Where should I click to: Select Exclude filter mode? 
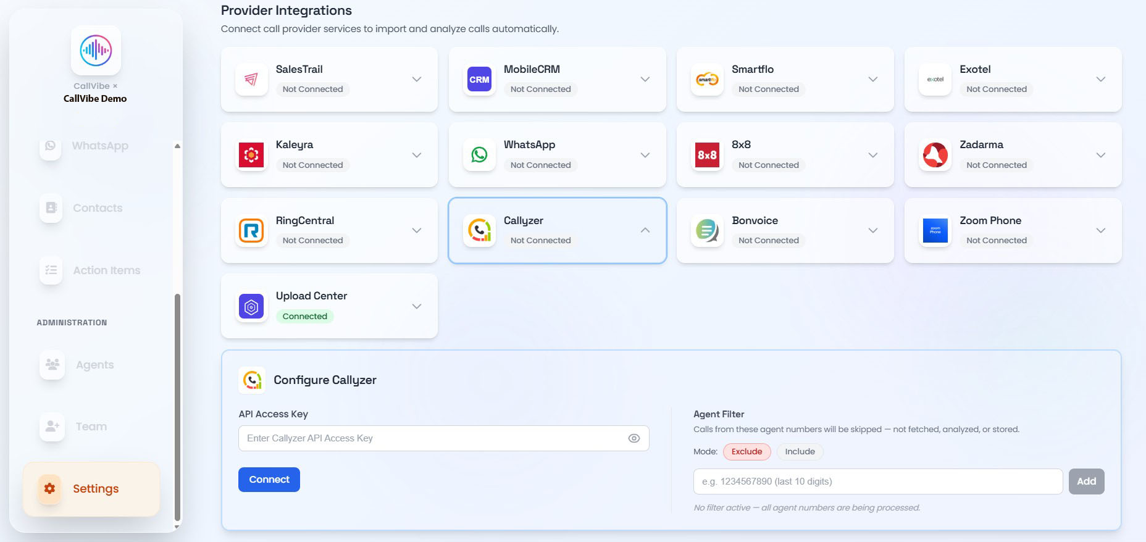pyautogui.click(x=747, y=452)
